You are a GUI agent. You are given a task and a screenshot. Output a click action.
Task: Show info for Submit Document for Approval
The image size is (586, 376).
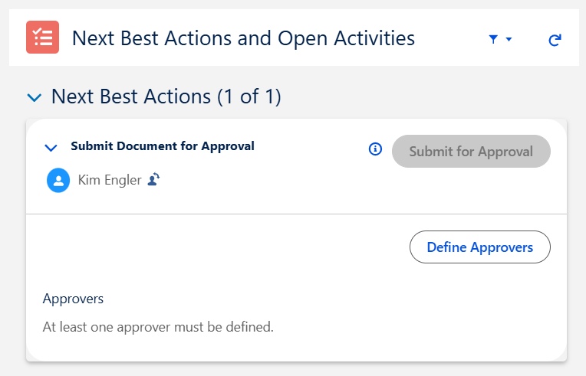point(375,149)
